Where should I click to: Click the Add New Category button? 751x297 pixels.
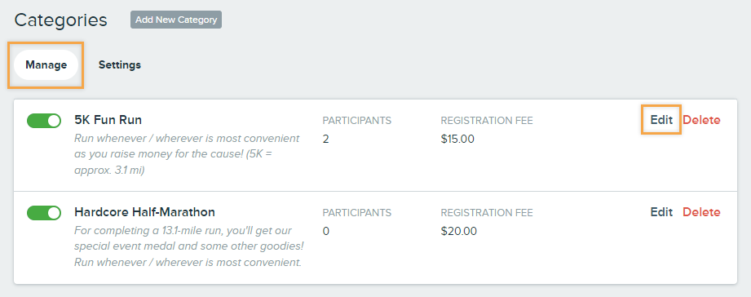click(x=176, y=20)
